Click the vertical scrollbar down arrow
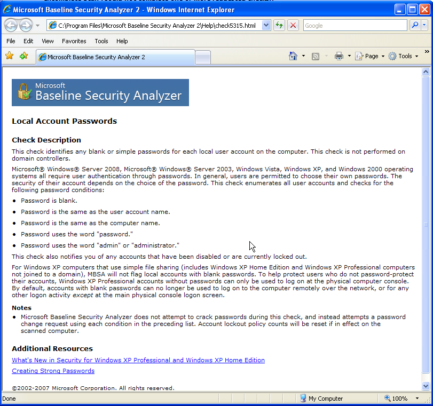The image size is (433, 406). click(x=426, y=386)
